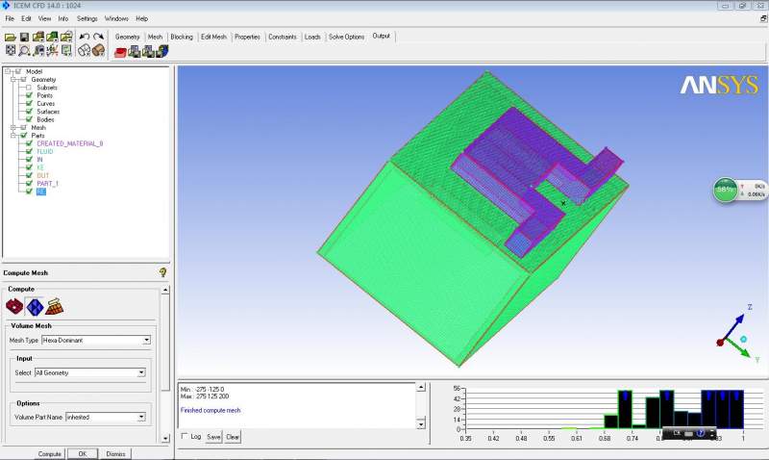Collapse the Geometry tree node
The height and width of the screenshot is (460, 769).
pyautogui.click(x=13, y=80)
